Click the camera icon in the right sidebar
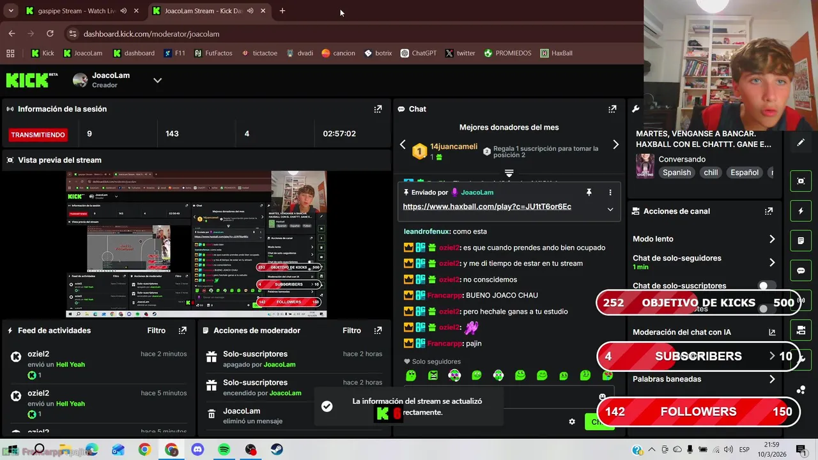The height and width of the screenshot is (460, 818). pyautogui.click(x=801, y=330)
